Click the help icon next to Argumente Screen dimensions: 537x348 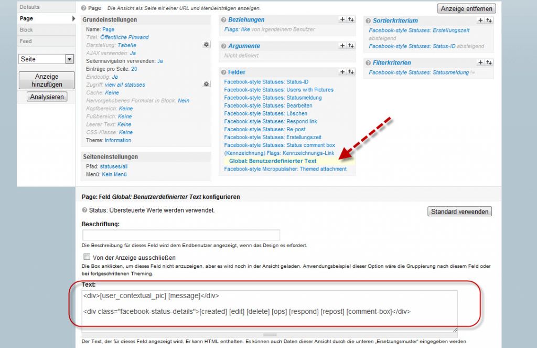tap(224, 46)
